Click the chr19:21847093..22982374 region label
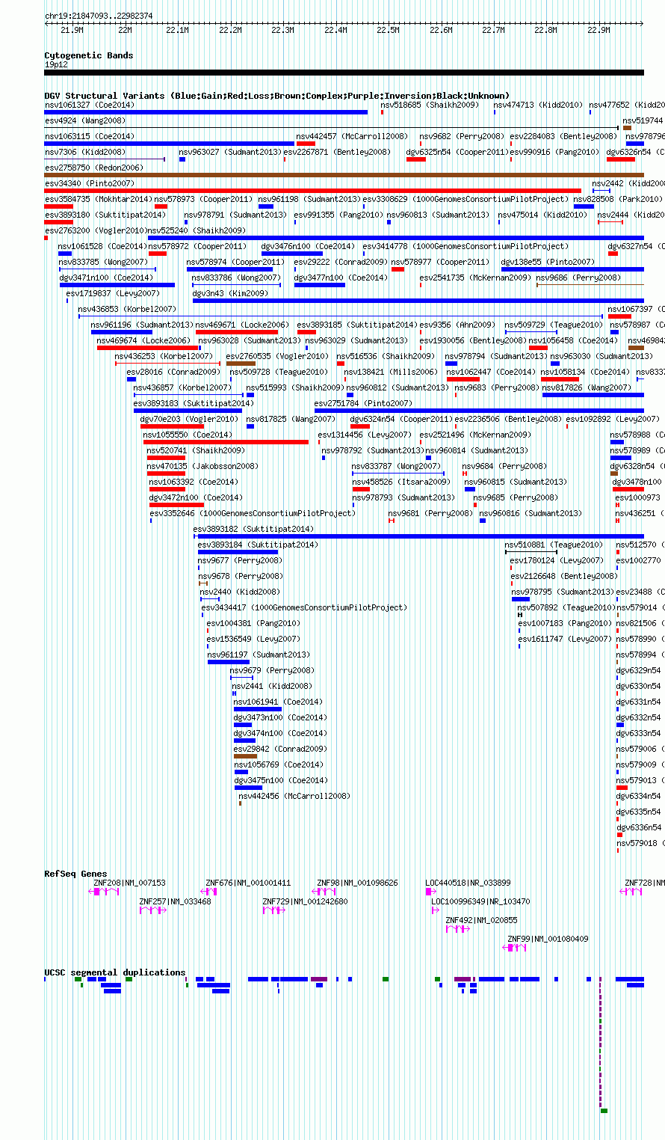Image resolution: width=665 pixels, height=1140 pixels. [99, 16]
